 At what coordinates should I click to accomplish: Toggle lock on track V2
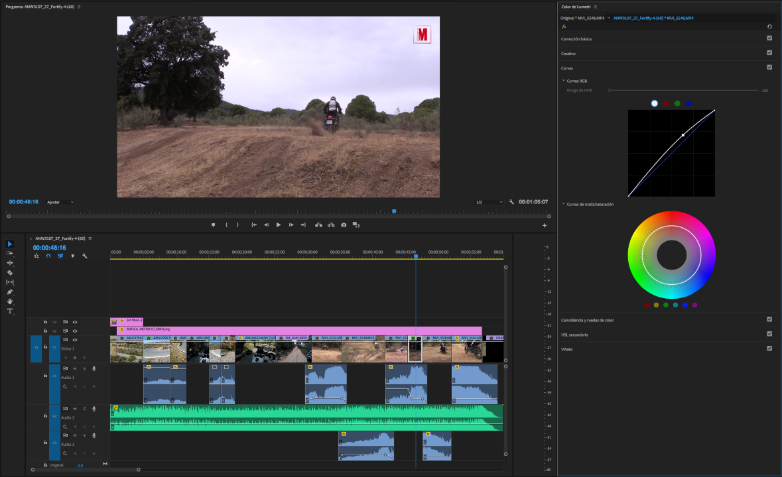(x=45, y=331)
